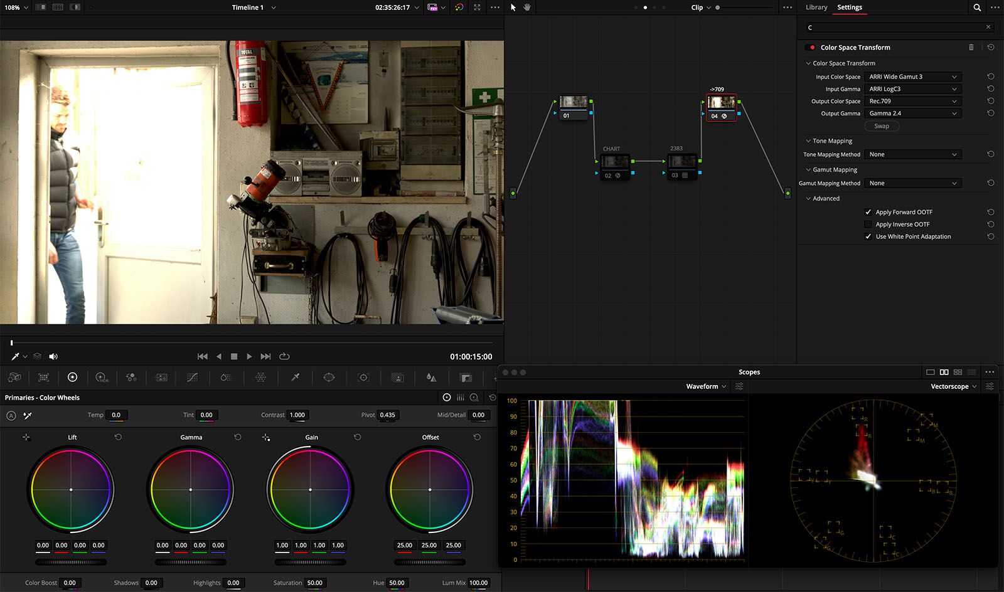Select the Color Wheels palette icon
This screenshot has height=592, width=1004.
pos(72,377)
